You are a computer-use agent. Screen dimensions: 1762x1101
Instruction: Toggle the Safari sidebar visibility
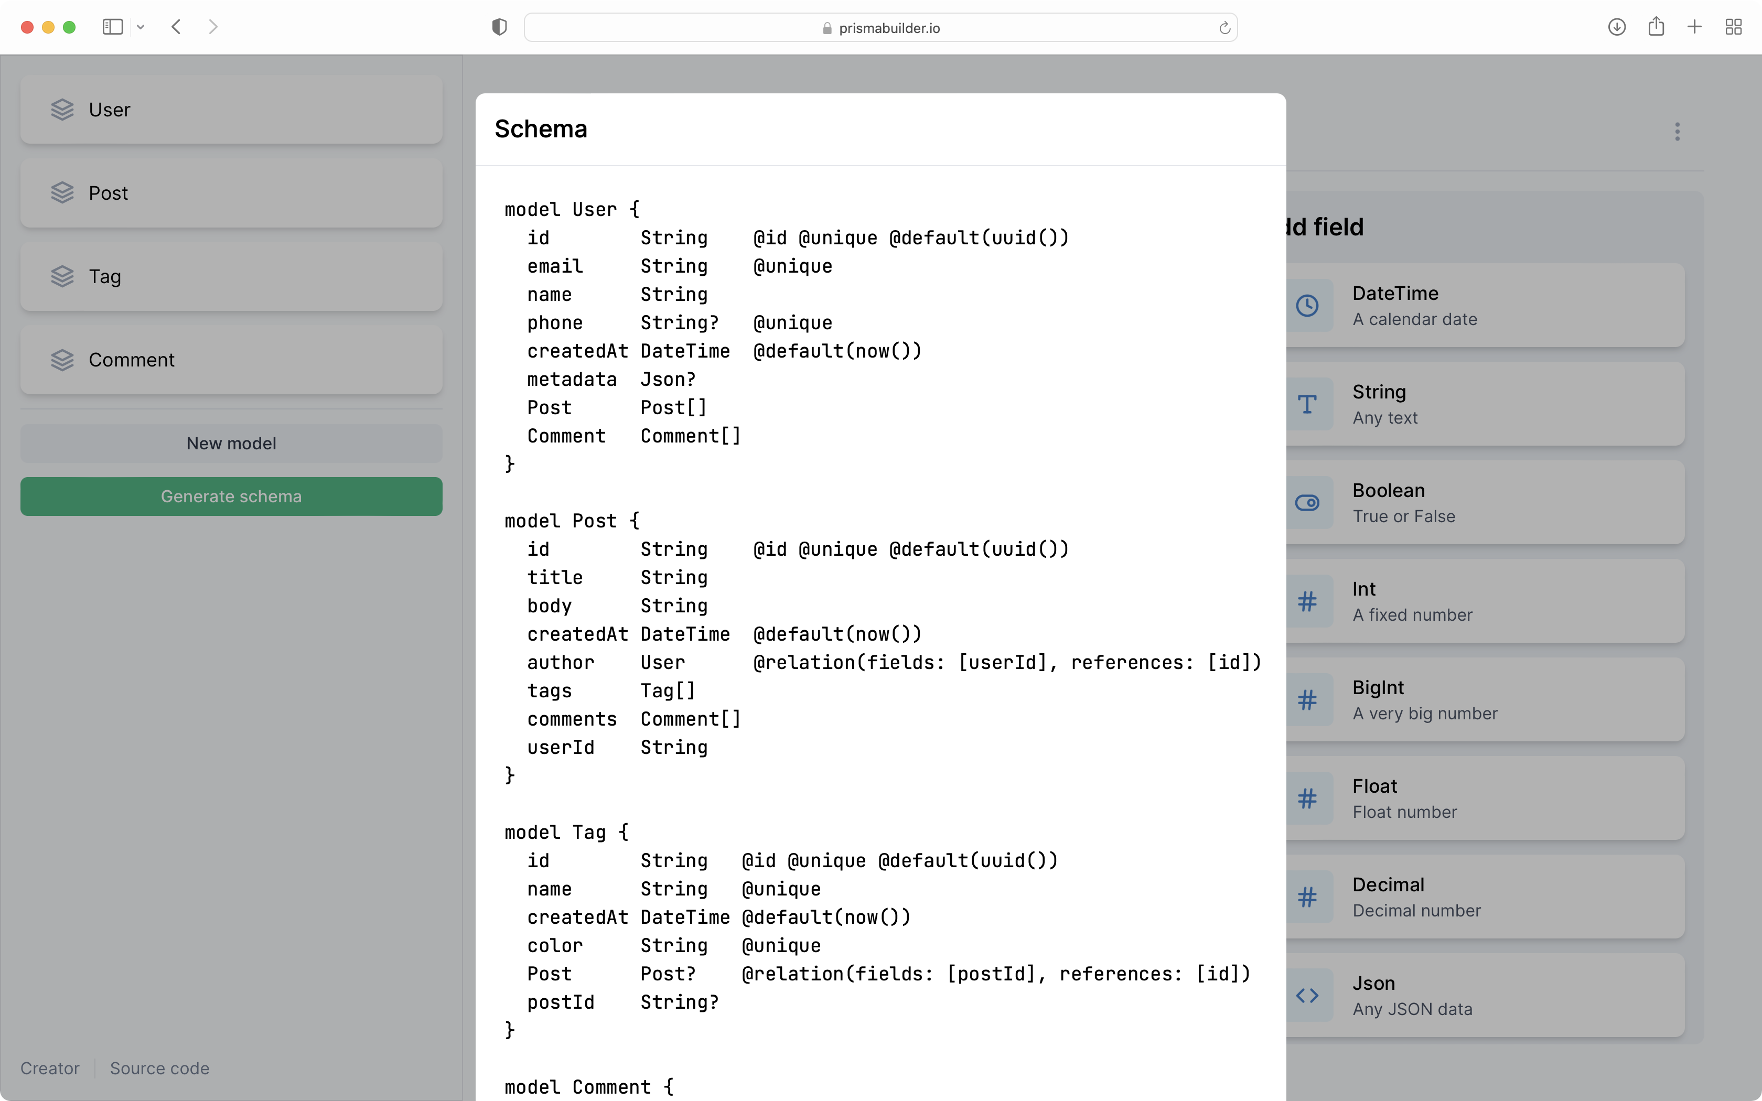(112, 27)
